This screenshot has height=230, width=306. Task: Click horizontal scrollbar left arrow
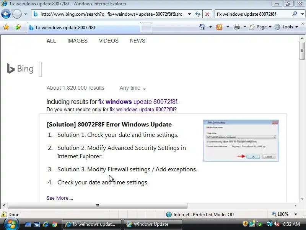pyautogui.click(x=4, y=205)
